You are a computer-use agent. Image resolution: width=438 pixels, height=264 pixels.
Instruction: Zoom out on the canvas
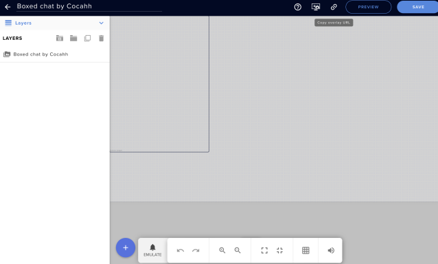coord(238,250)
